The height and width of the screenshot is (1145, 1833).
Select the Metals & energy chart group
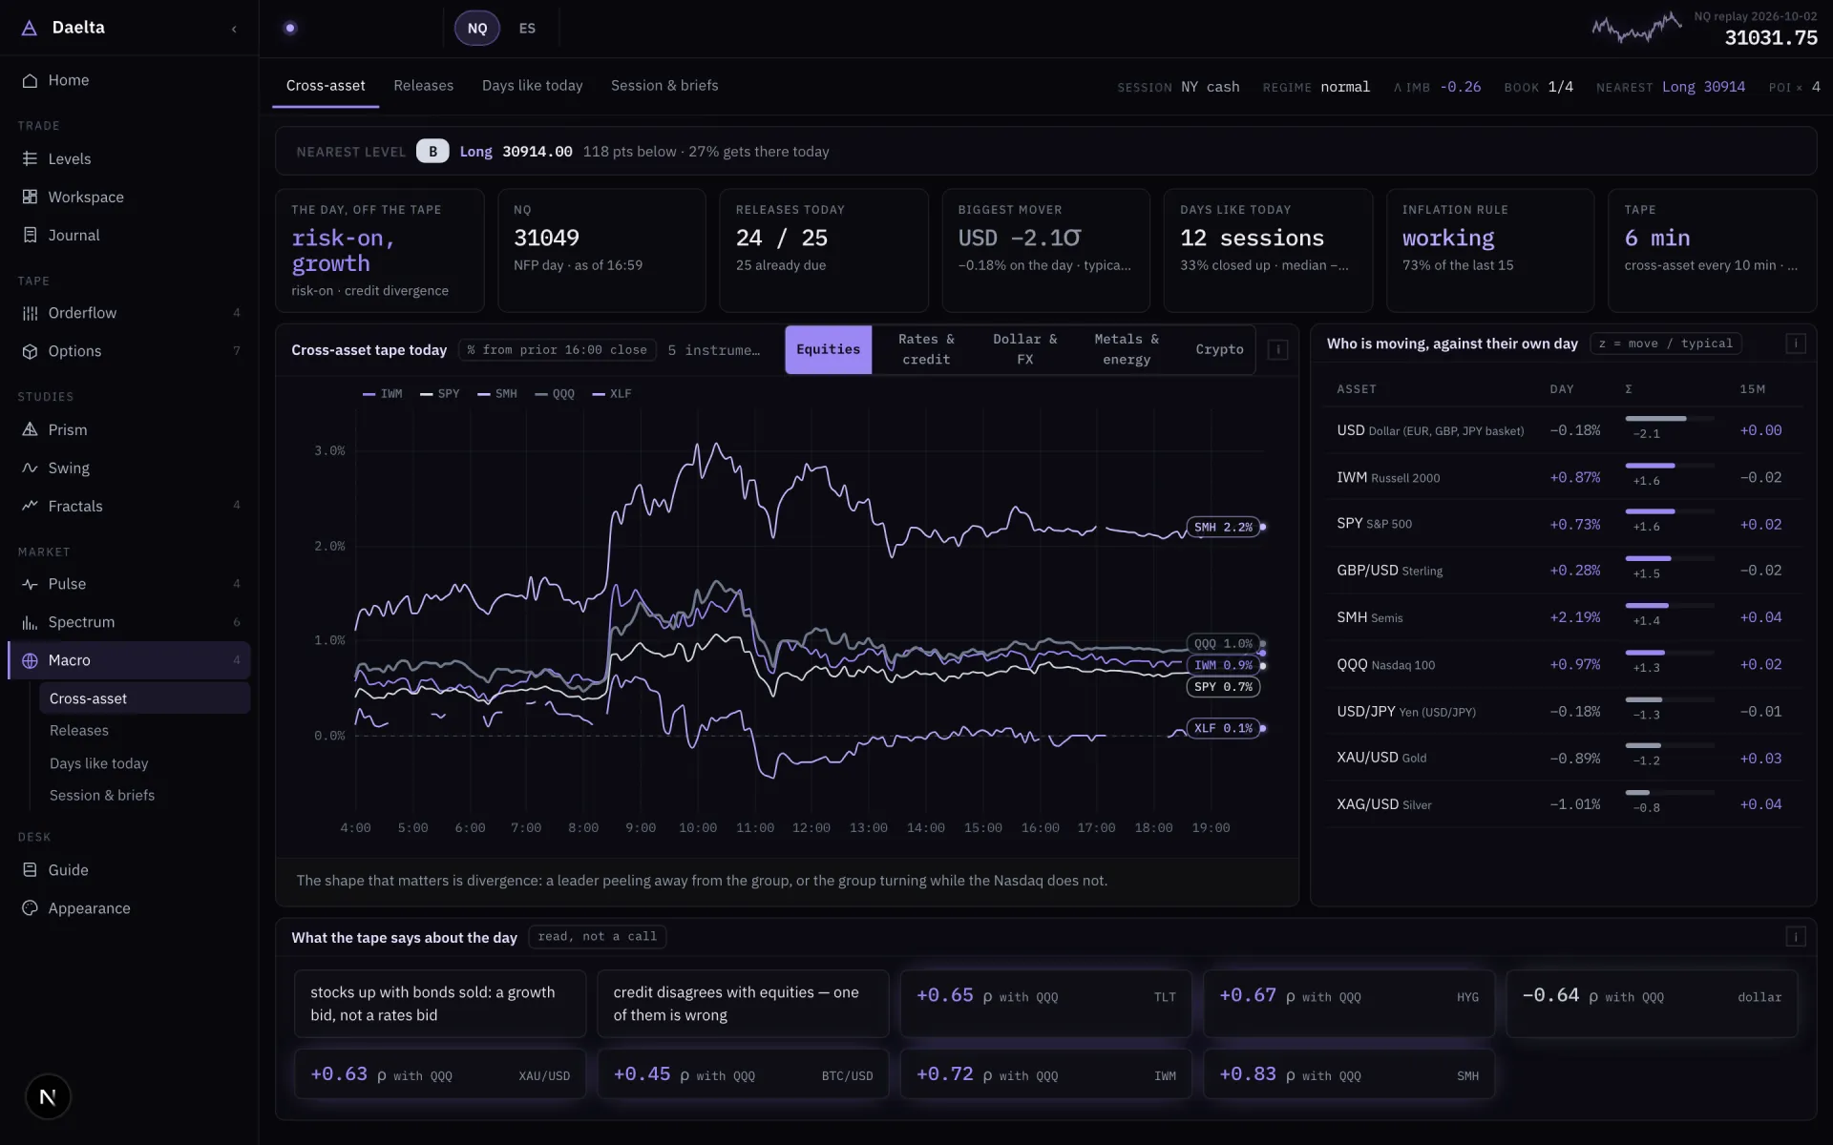(x=1127, y=349)
